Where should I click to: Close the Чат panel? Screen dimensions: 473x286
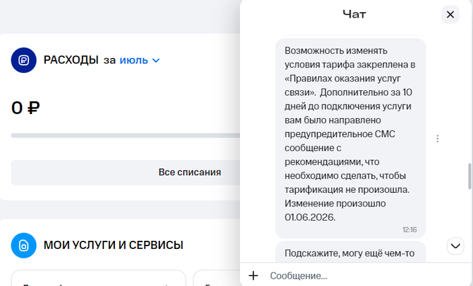[450, 14]
